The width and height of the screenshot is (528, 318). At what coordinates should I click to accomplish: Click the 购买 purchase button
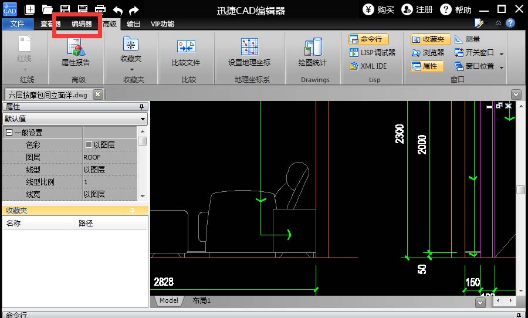coord(378,10)
